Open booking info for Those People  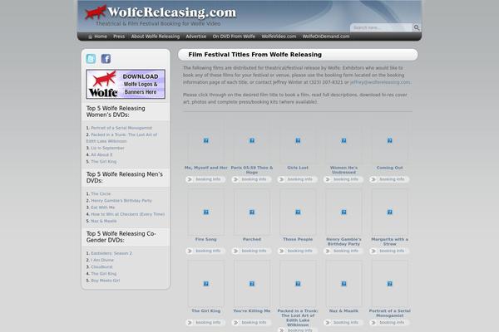(298, 251)
